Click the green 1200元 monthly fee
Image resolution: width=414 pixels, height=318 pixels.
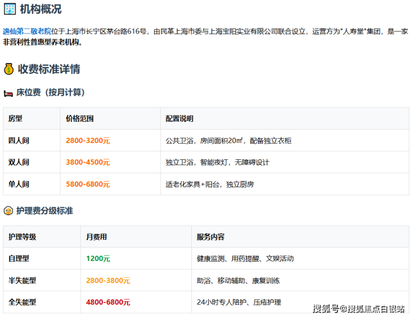point(98,259)
